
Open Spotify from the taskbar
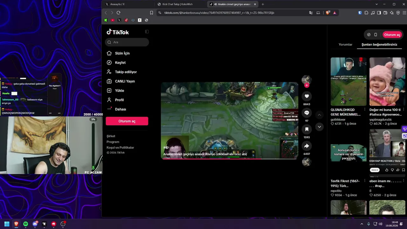coord(25,224)
